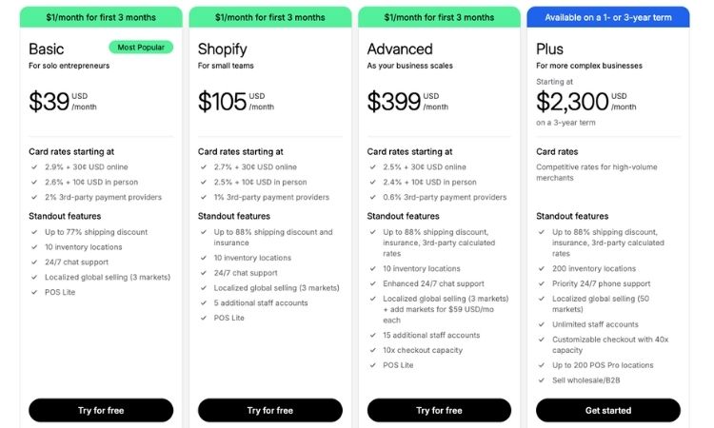Choose Try for free on Advanced plan

[x=439, y=410]
